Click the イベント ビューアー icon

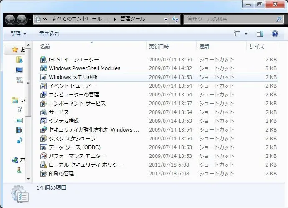pyautogui.click(x=43, y=86)
